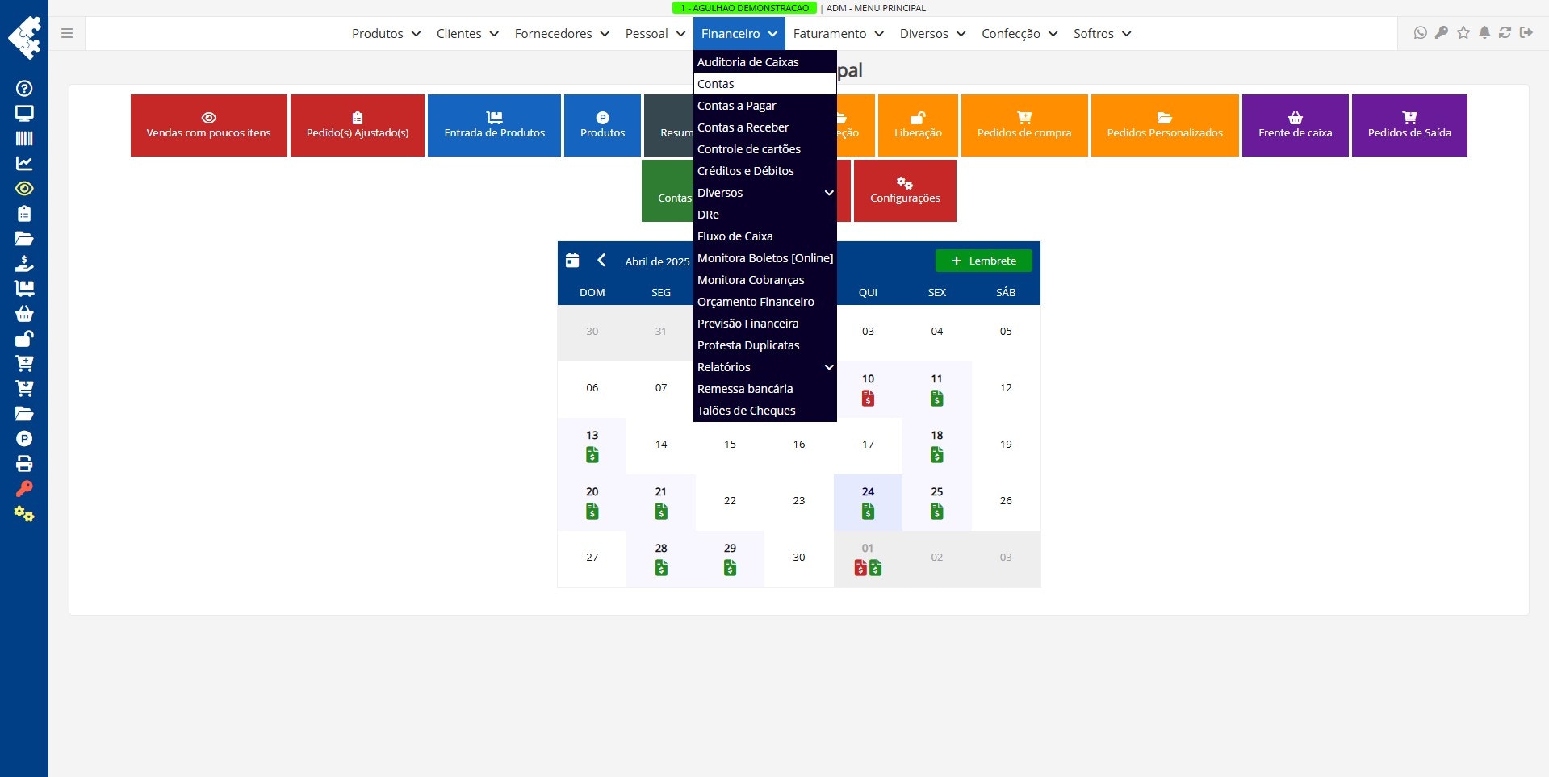This screenshot has height=777, width=1549.
Task: Open the line chart icon in sidebar
Action: pyautogui.click(x=24, y=164)
